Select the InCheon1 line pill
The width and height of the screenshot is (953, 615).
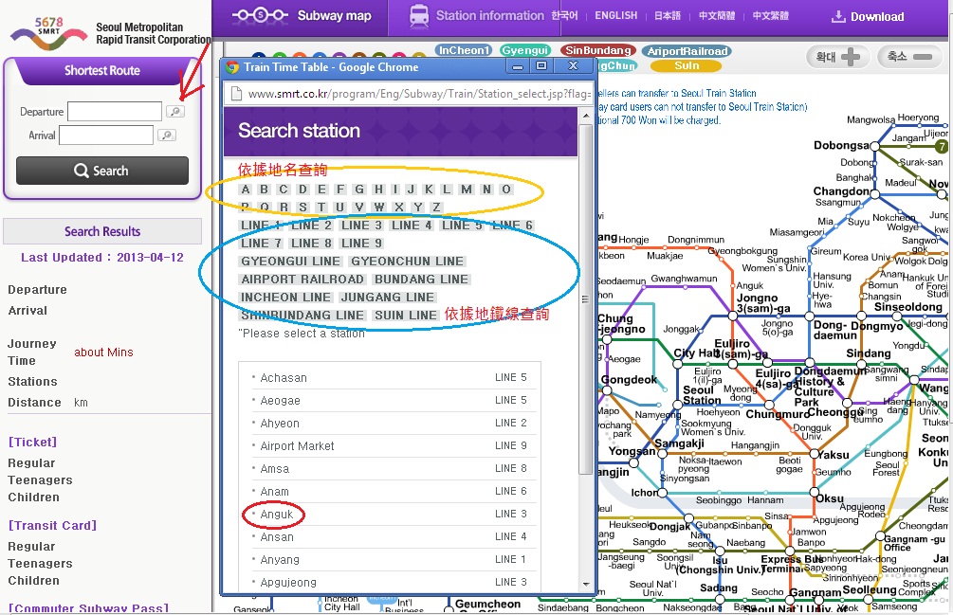pos(464,50)
